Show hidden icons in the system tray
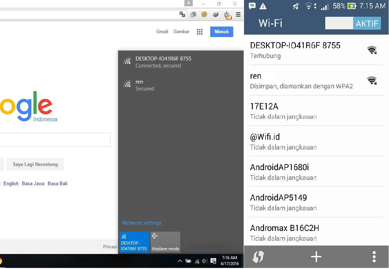389x269 pixels. pos(180,261)
